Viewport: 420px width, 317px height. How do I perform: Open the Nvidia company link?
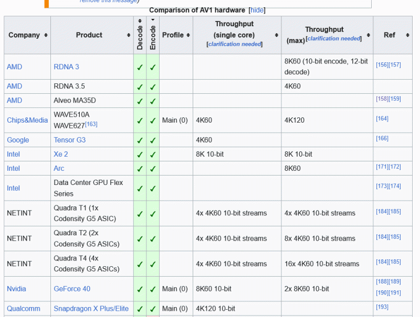pyautogui.click(x=16, y=289)
